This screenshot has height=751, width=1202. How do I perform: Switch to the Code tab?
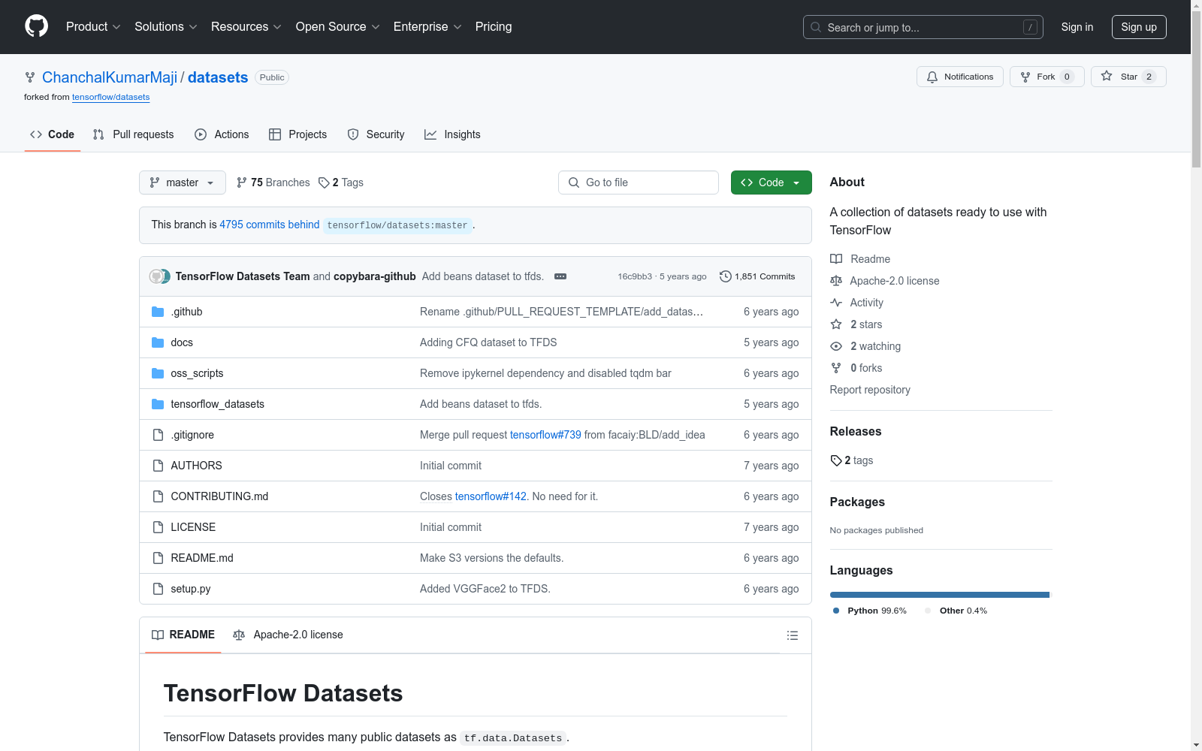[x=53, y=134]
